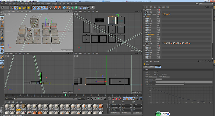
Task: Open the size mode dropdown beside 应用
Action: [x=126, y=113]
